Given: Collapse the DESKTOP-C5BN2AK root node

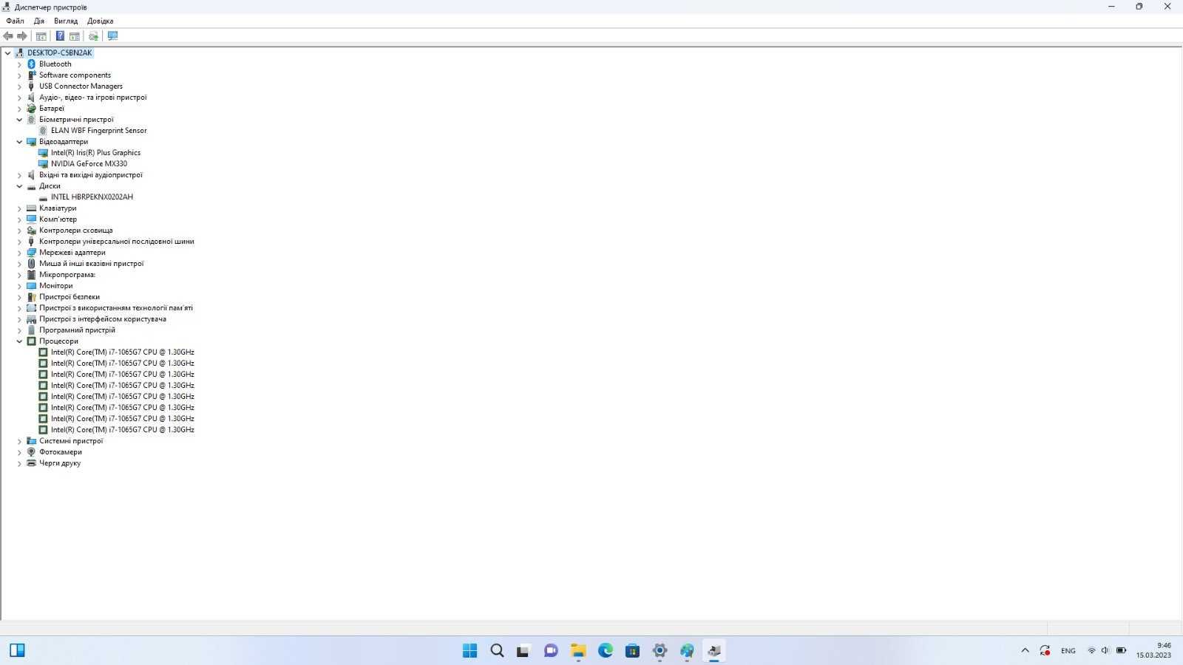Looking at the screenshot, I should [x=8, y=52].
